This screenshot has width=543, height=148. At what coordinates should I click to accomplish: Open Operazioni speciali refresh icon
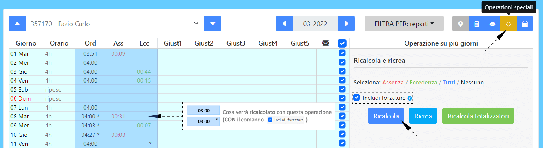point(509,24)
